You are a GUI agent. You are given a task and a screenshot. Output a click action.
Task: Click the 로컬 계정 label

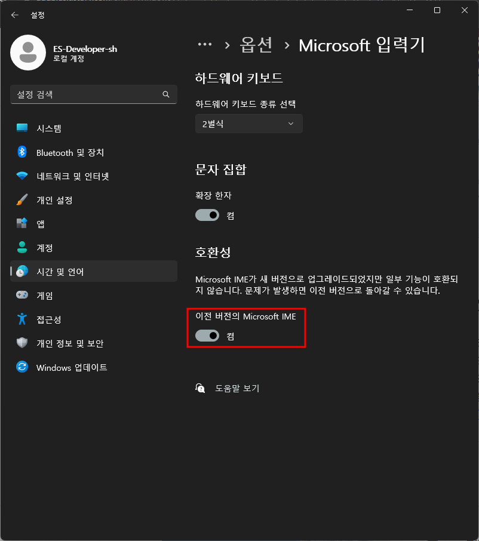click(69, 59)
